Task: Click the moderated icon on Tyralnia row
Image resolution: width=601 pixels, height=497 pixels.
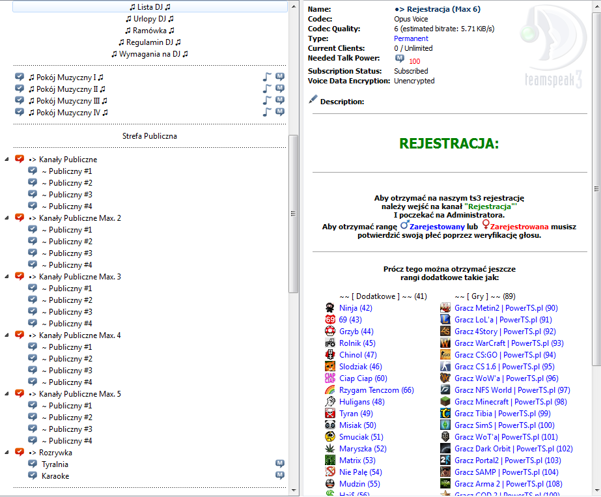Action: click(280, 464)
